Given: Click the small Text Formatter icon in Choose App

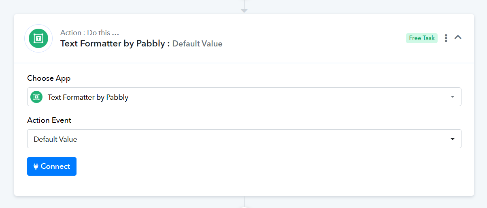Looking at the screenshot, I should pos(36,97).
